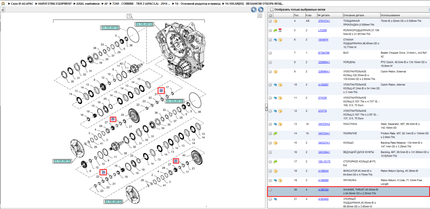Sort by 'Описание детали' column header
Viewport: 430px width, 209px height.
[x=361, y=15]
